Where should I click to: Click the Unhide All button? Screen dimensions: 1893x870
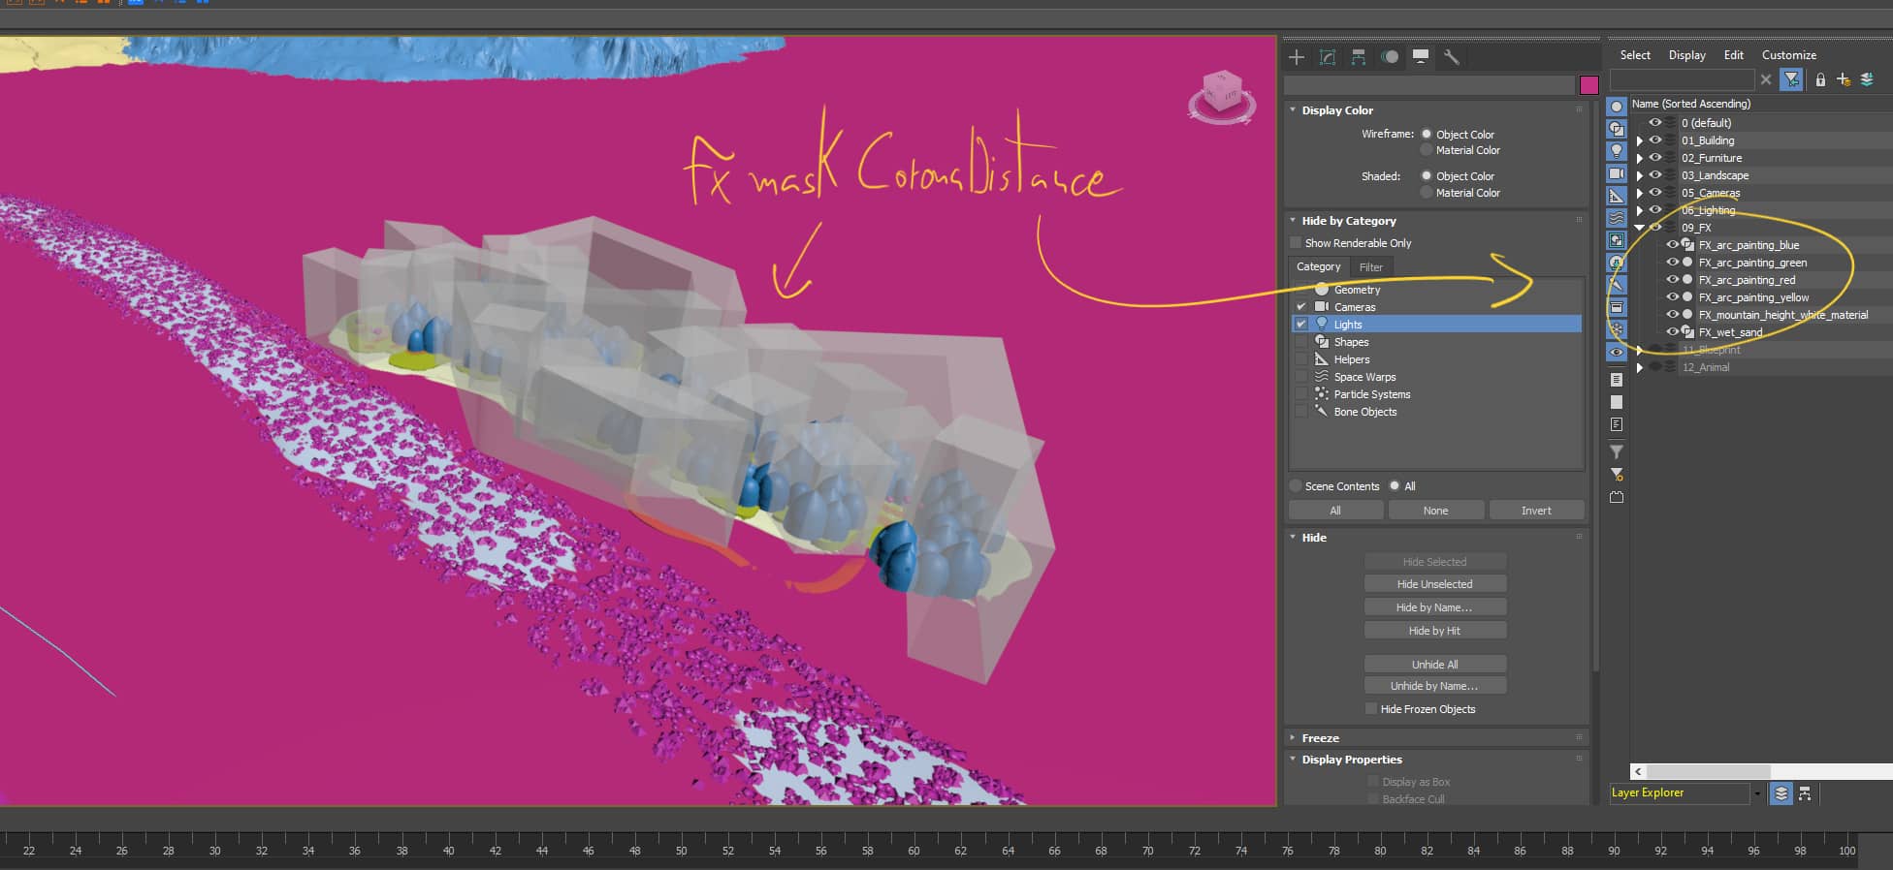(1434, 665)
